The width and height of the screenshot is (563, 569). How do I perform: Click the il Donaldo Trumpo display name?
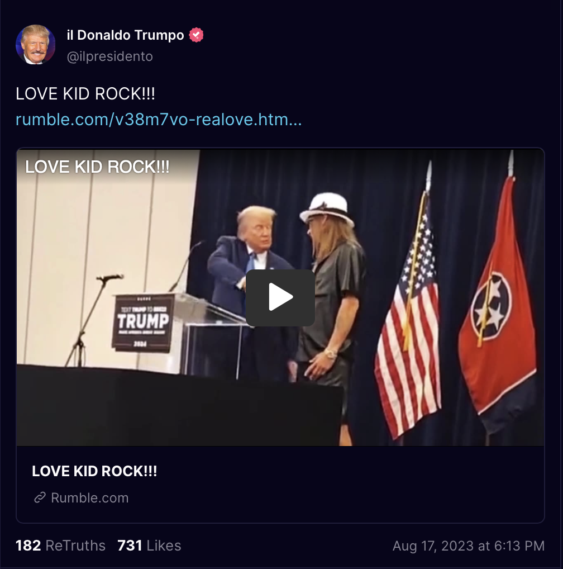126,35
